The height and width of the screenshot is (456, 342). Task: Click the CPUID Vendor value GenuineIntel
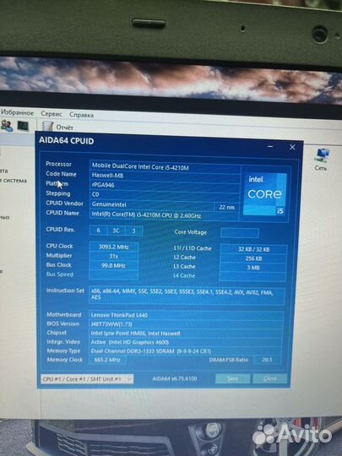152,204
